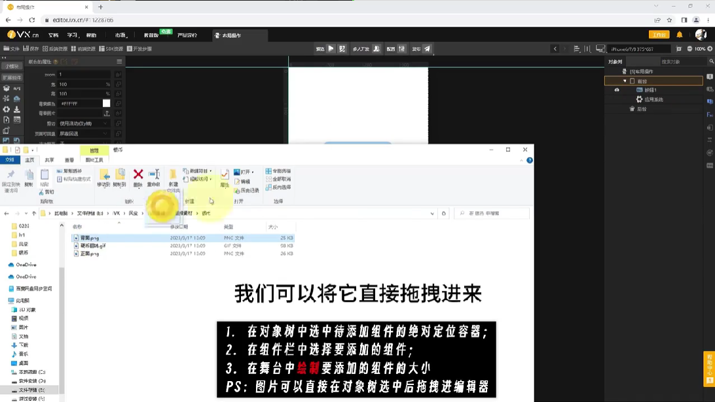
Task: Click the 小模块 button in component bar
Action: pos(12,66)
